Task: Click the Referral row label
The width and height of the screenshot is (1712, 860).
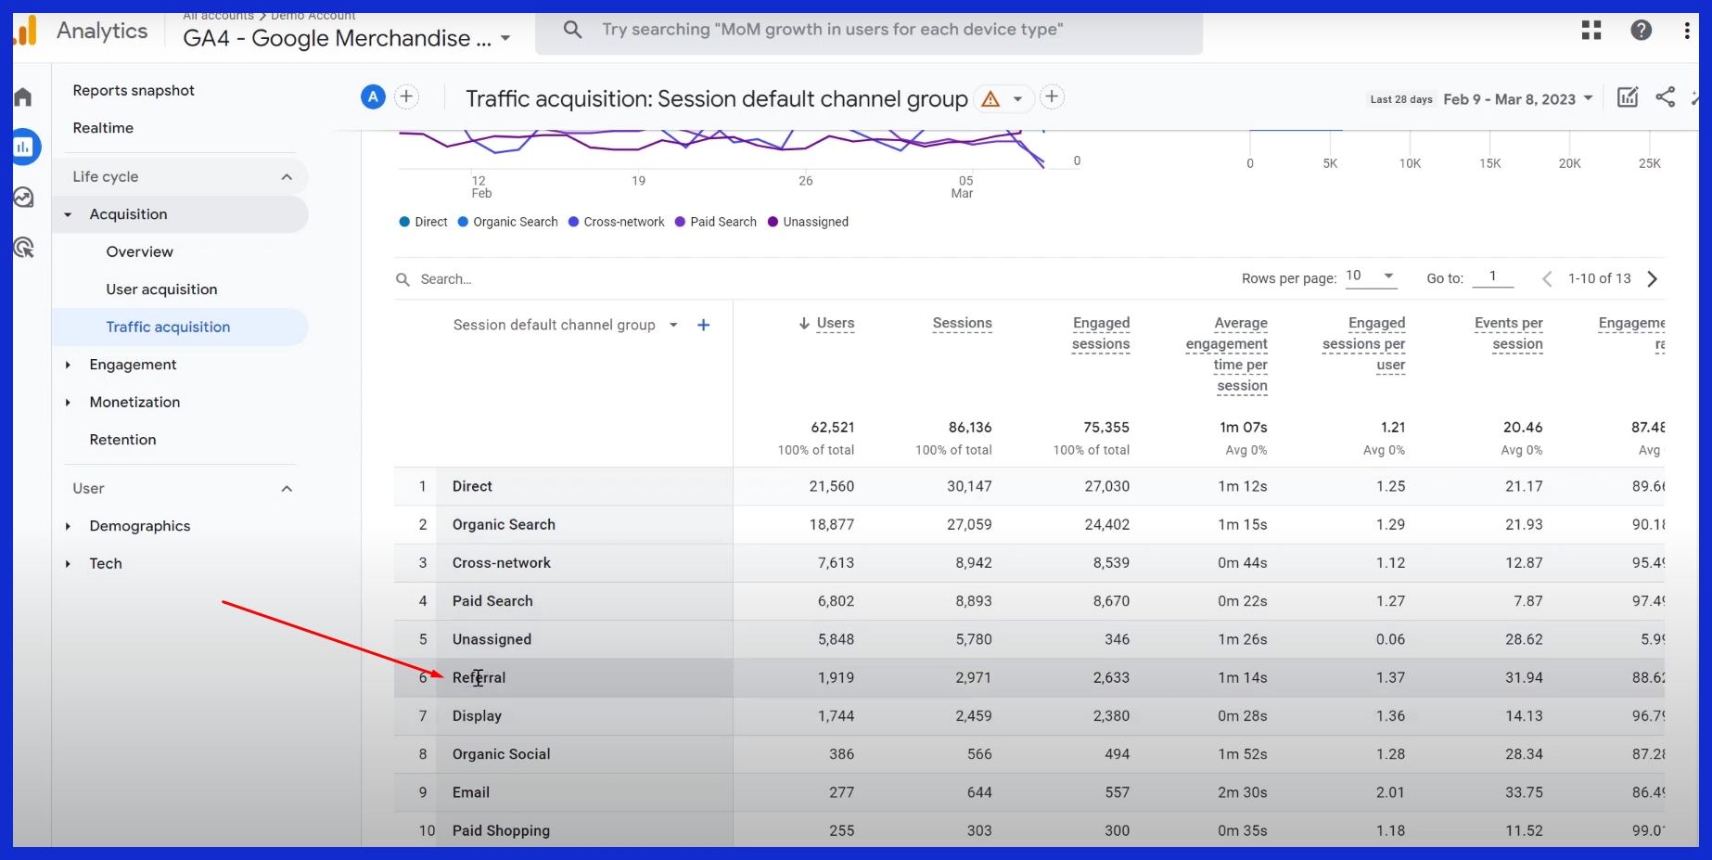Action: pos(479,677)
